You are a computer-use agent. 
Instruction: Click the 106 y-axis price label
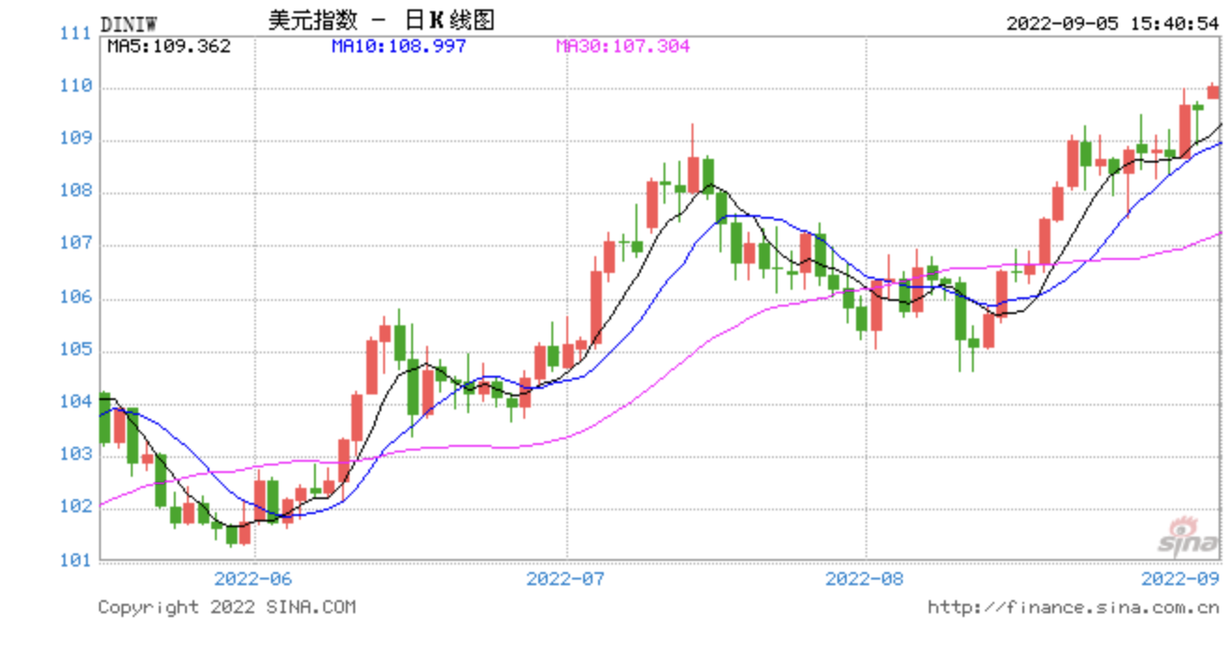(75, 297)
